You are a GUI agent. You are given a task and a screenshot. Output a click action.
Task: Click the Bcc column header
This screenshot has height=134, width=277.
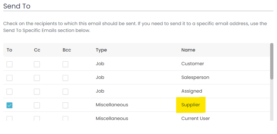point(67,50)
